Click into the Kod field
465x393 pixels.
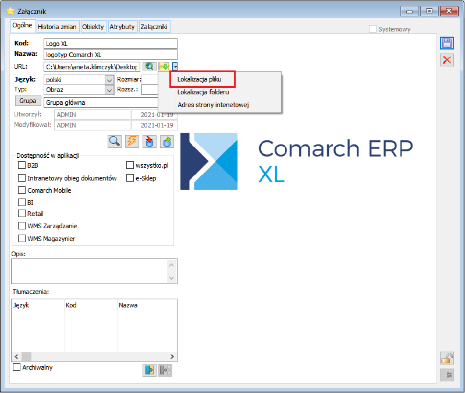[111, 44]
